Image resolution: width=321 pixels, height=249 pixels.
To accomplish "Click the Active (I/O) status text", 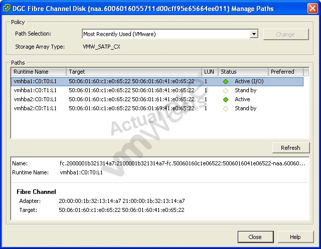I will 249,81.
